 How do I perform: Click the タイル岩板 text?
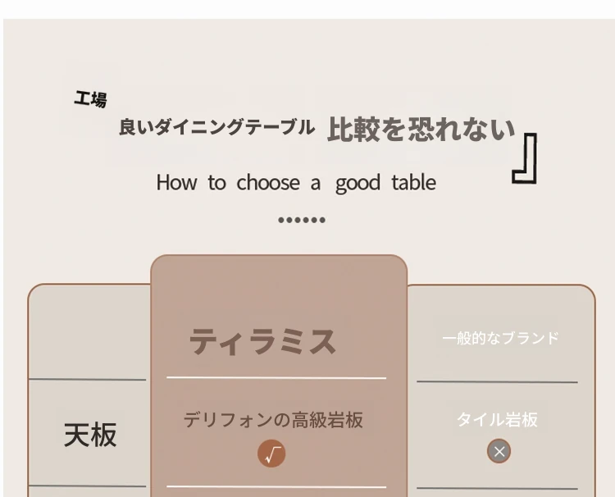click(497, 419)
